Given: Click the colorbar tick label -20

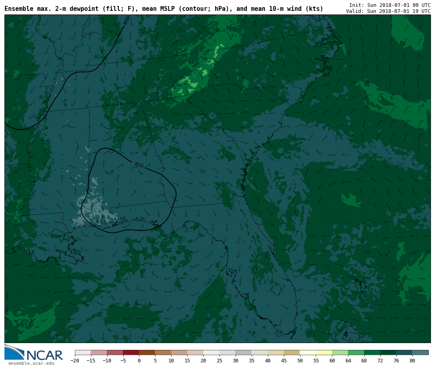Looking at the screenshot, I should pyautogui.click(x=75, y=361).
